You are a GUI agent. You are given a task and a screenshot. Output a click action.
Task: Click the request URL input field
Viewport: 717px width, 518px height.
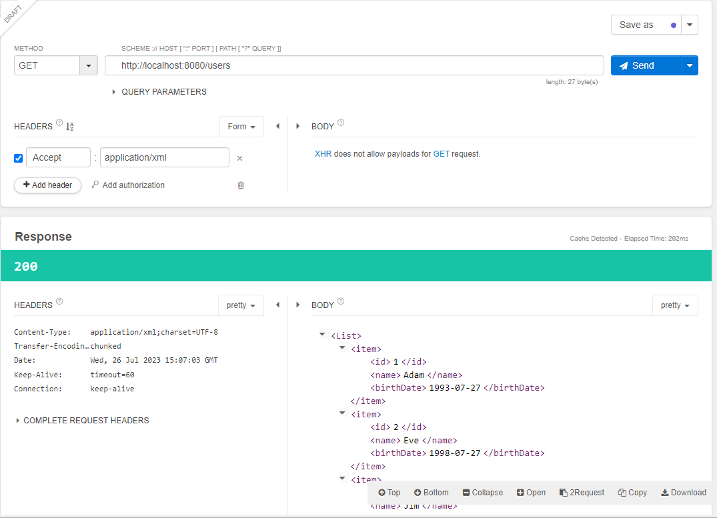(x=354, y=66)
